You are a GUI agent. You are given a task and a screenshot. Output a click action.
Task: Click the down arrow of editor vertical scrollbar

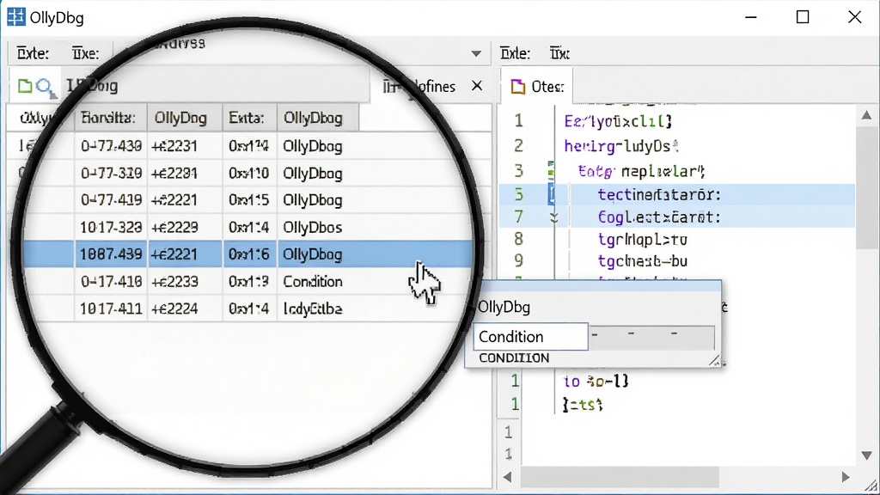click(866, 455)
